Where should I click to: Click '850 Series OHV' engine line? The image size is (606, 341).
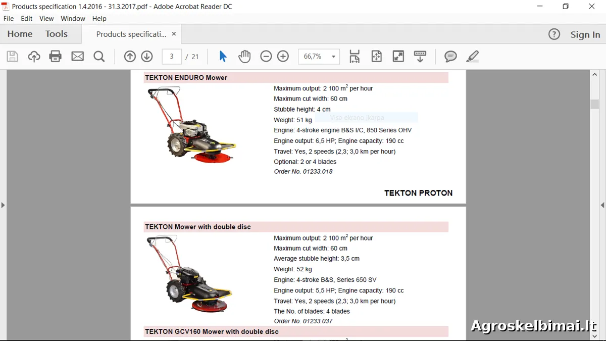pyautogui.click(x=343, y=130)
